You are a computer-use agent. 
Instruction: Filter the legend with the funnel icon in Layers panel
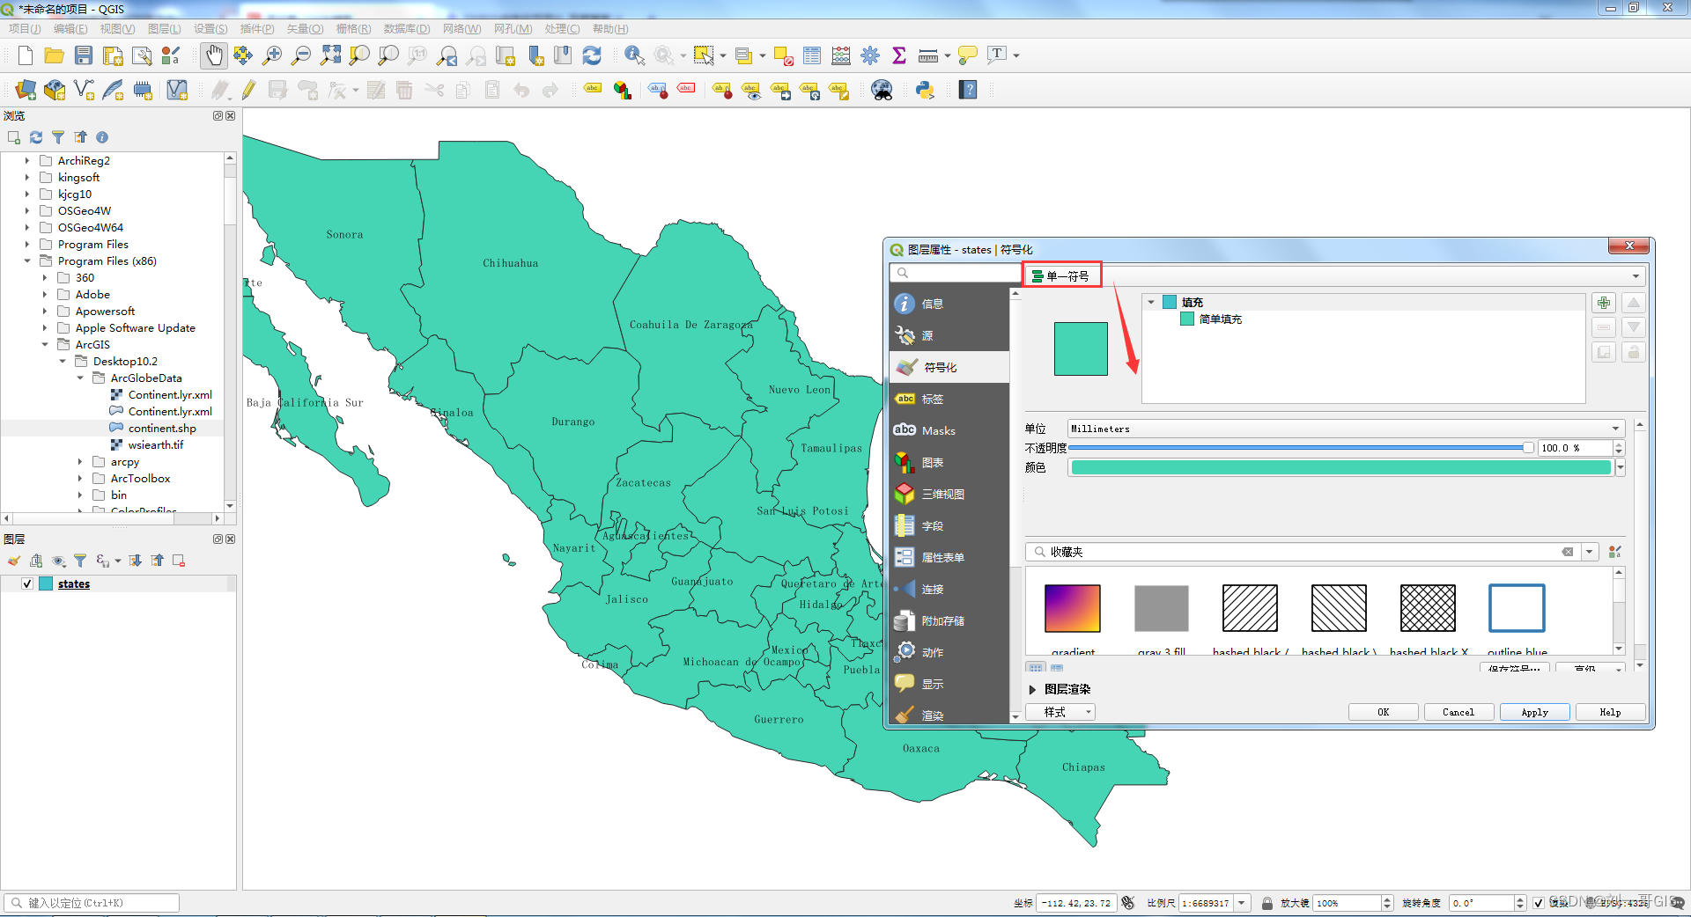point(80,561)
